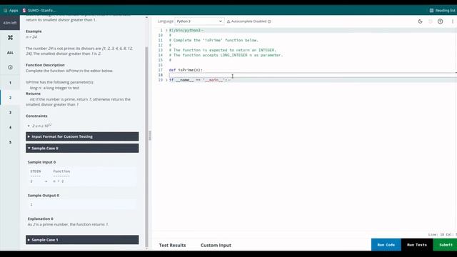Click the HackerRank logo icon in sidebar
Viewport: 457px width, 257px height.
[x=10, y=38]
